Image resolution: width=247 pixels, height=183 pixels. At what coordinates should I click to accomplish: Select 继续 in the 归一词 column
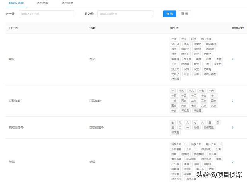coord(12,162)
